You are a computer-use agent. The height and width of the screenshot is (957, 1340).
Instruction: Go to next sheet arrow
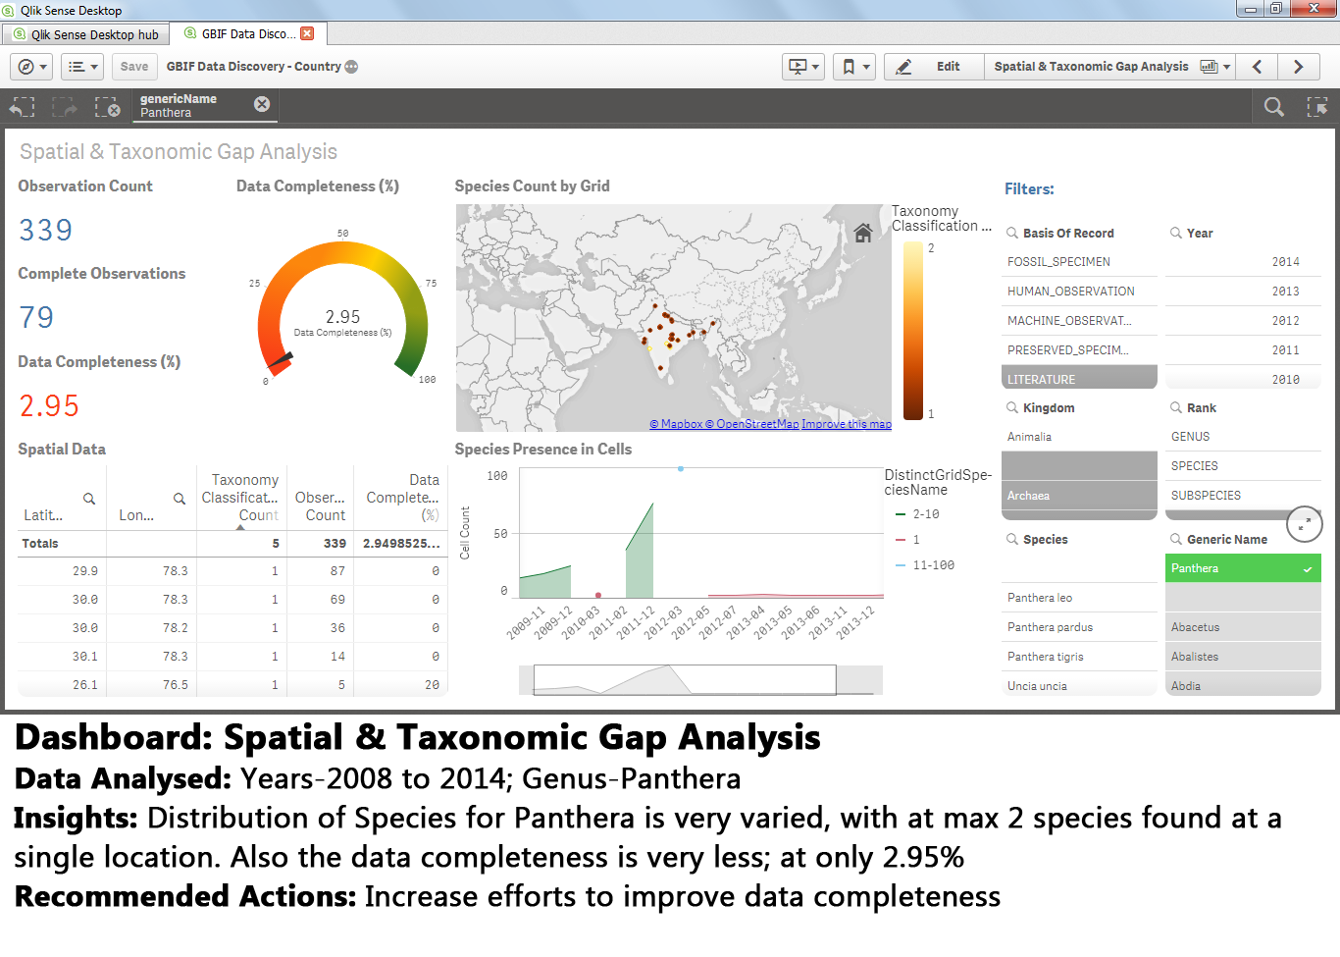(x=1299, y=67)
